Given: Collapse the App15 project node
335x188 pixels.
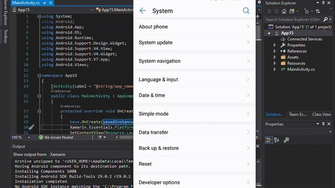Looking at the screenshot, I should (x=269, y=33).
